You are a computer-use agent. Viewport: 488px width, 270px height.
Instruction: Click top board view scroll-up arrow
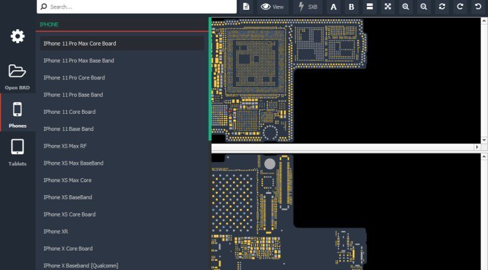point(484,21)
